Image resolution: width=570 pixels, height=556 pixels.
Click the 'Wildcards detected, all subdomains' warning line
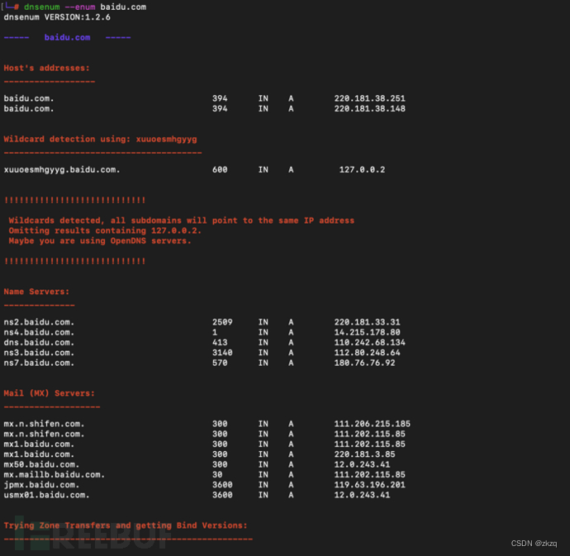pyautogui.click(x=182, y=221)
